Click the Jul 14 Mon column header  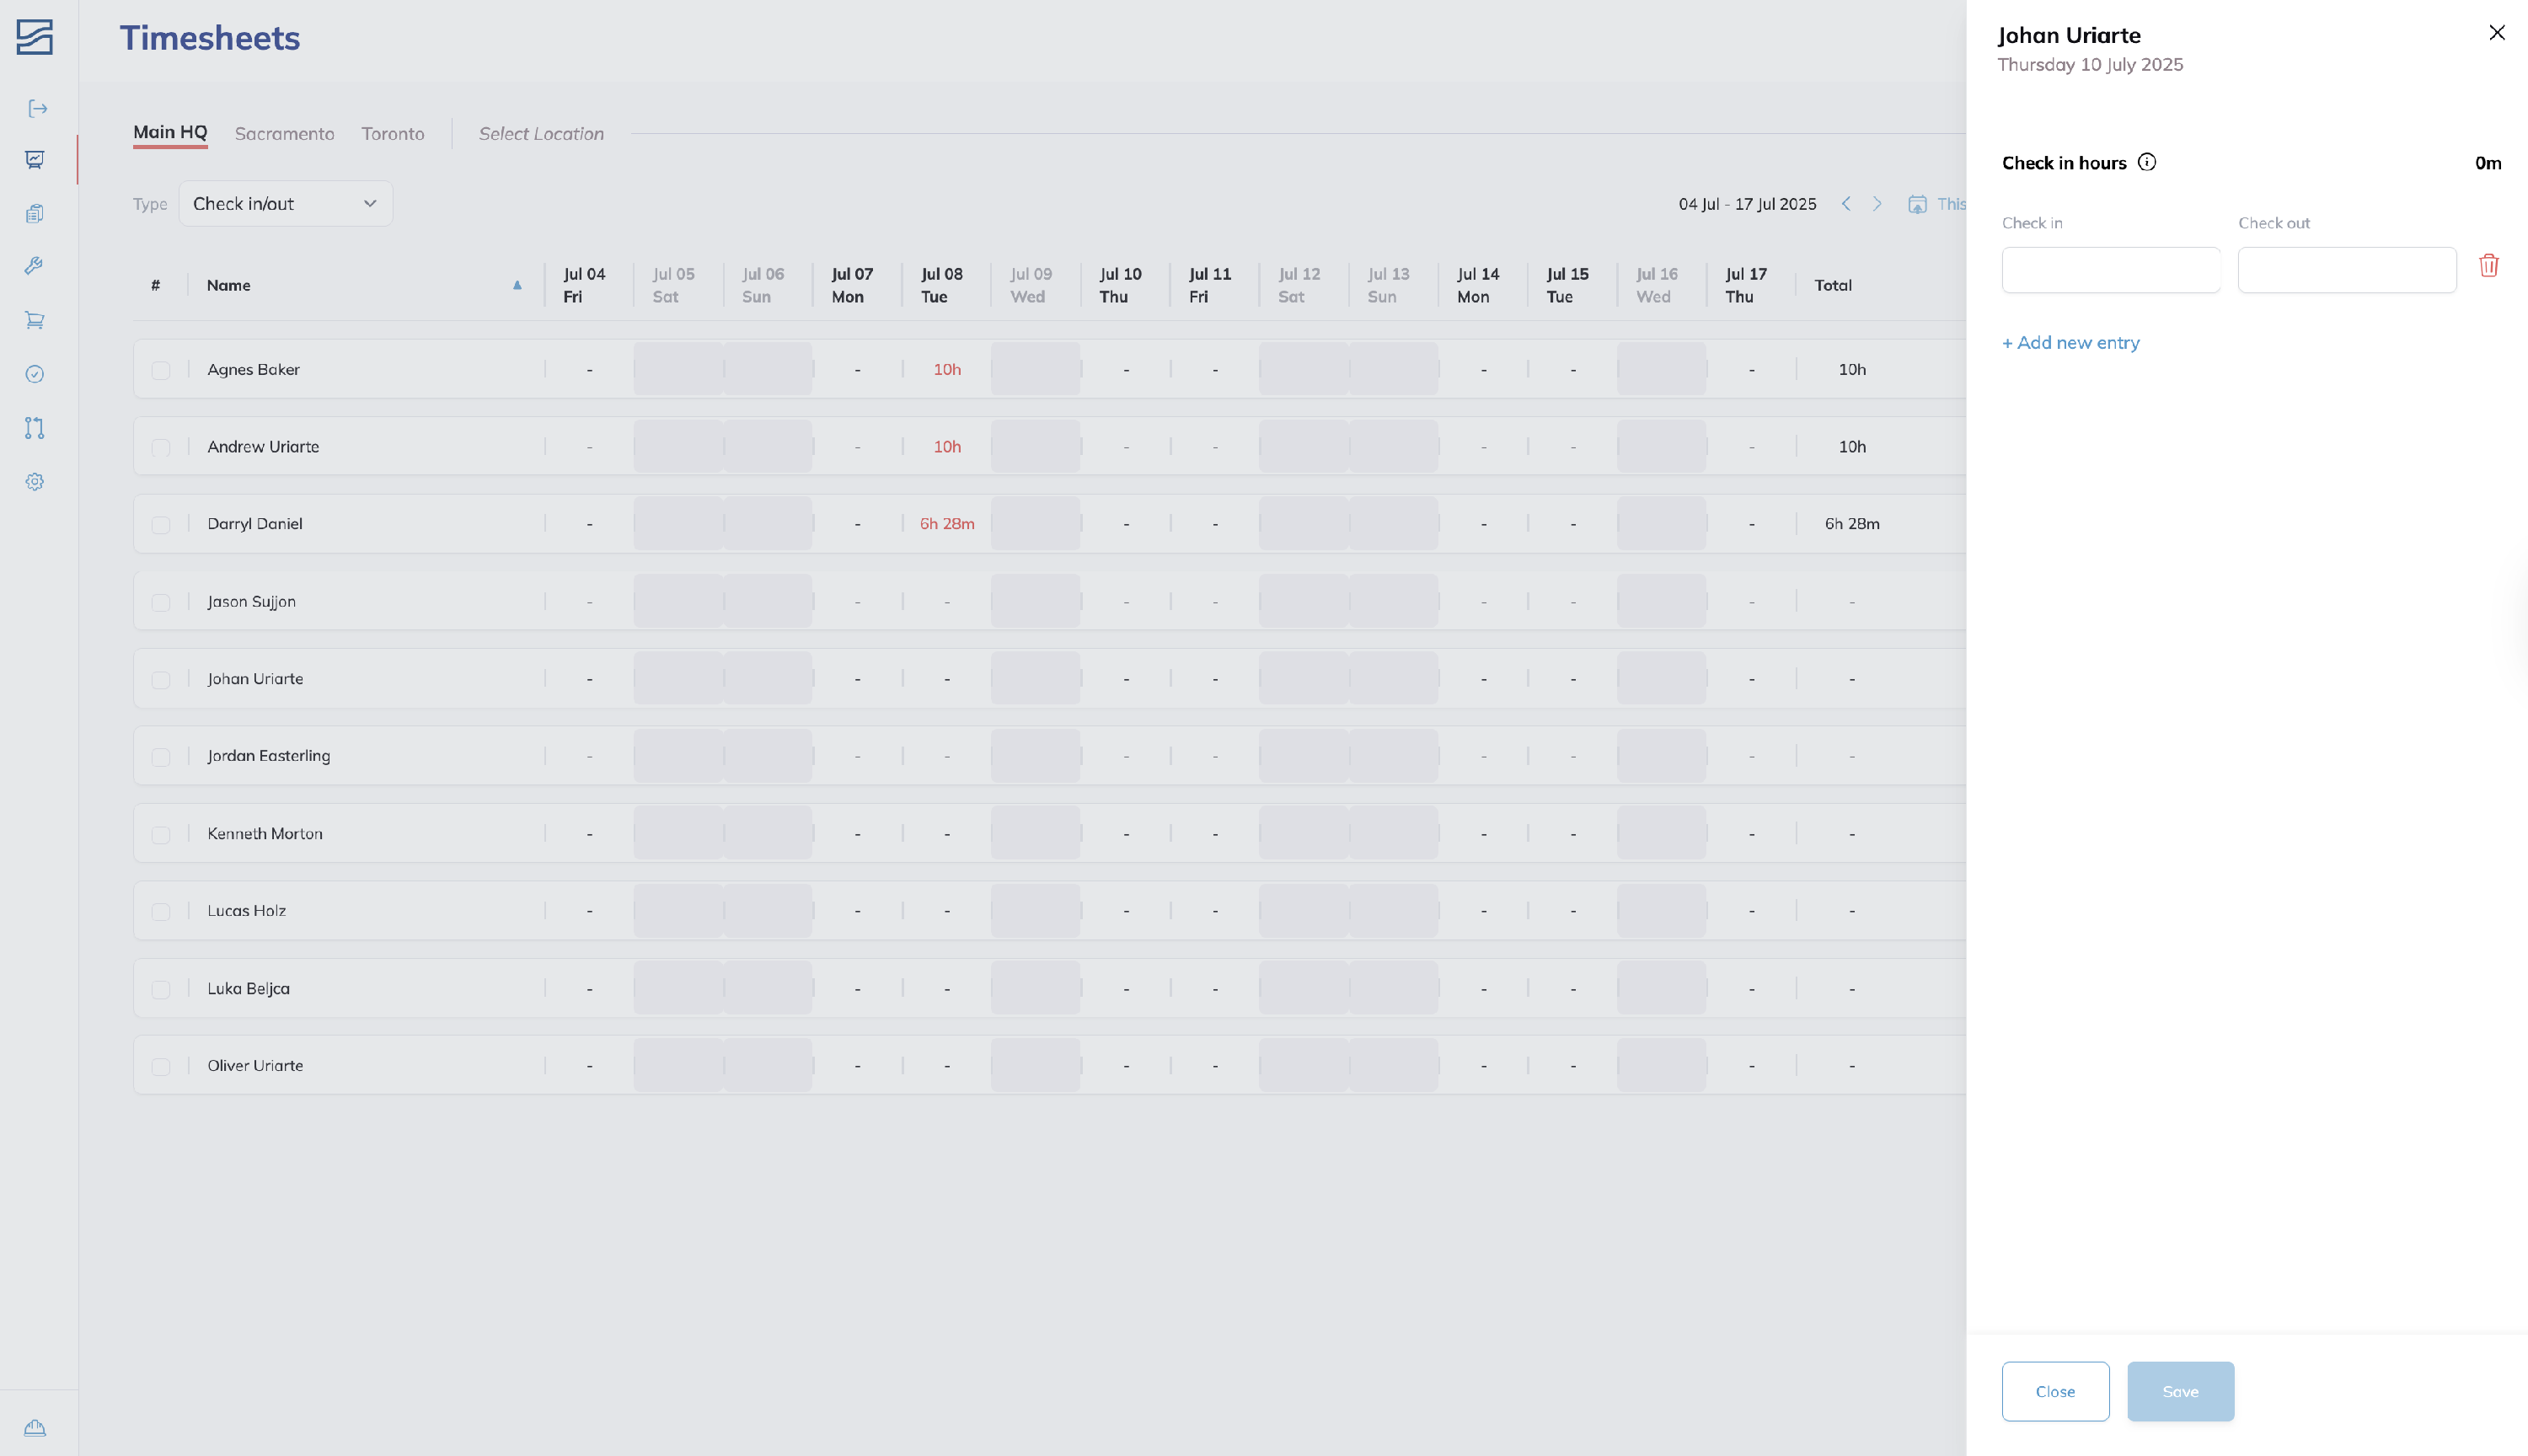tap(1478, 285)
